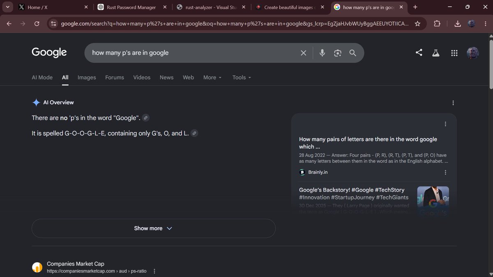Open Chrome three-dot menu
This screenshot has height=277, width=493.
[485, 24]
